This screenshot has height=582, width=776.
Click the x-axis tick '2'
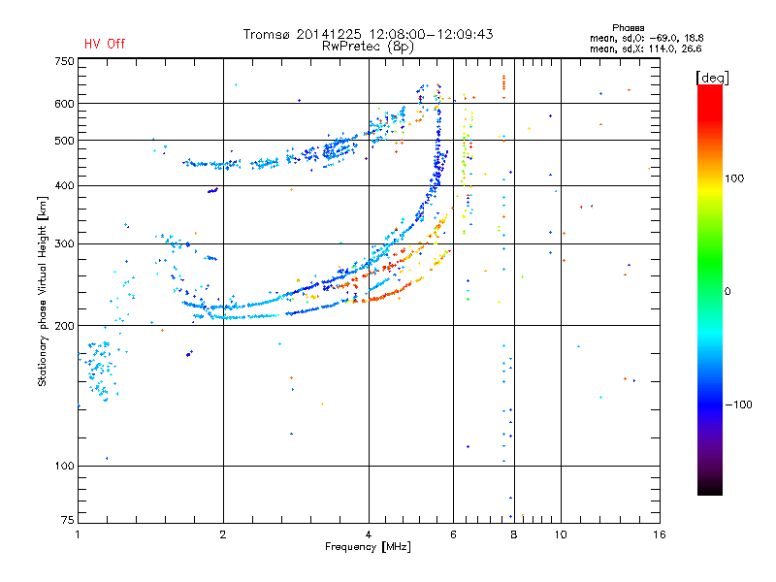(223, 534)
